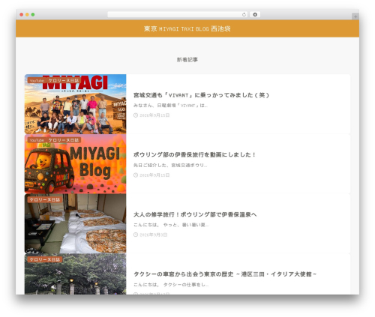Viewport: 375px width, 317px height.
Task: Open article ボウリング部の伊香保旅行を動画にしました!
Action: (194, 155)
